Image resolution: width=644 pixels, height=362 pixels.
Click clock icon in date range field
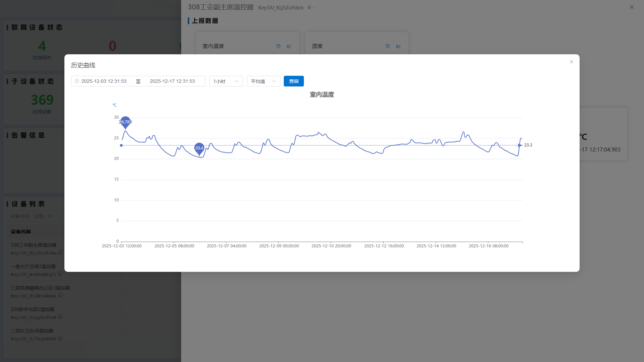(x=77, y=81)
